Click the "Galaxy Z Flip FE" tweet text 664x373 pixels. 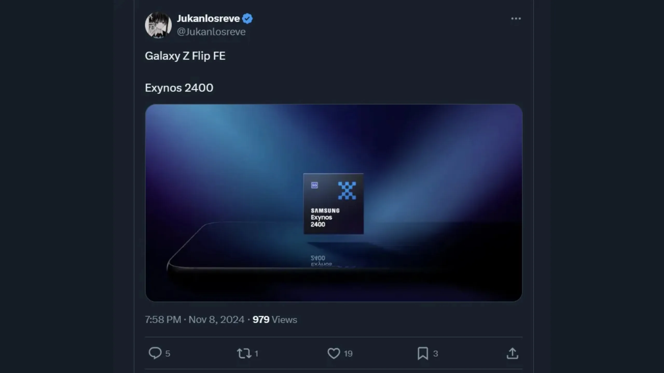tap(185, 56)
